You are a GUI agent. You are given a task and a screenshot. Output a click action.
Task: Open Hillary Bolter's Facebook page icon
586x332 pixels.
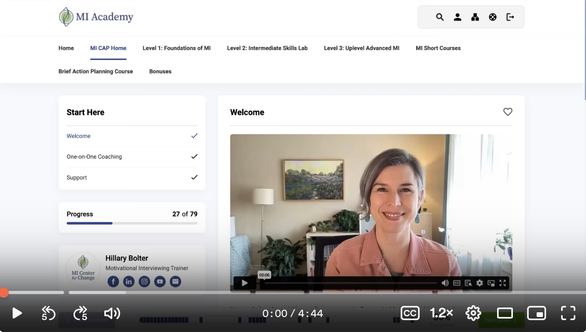[x=113, y=281]
